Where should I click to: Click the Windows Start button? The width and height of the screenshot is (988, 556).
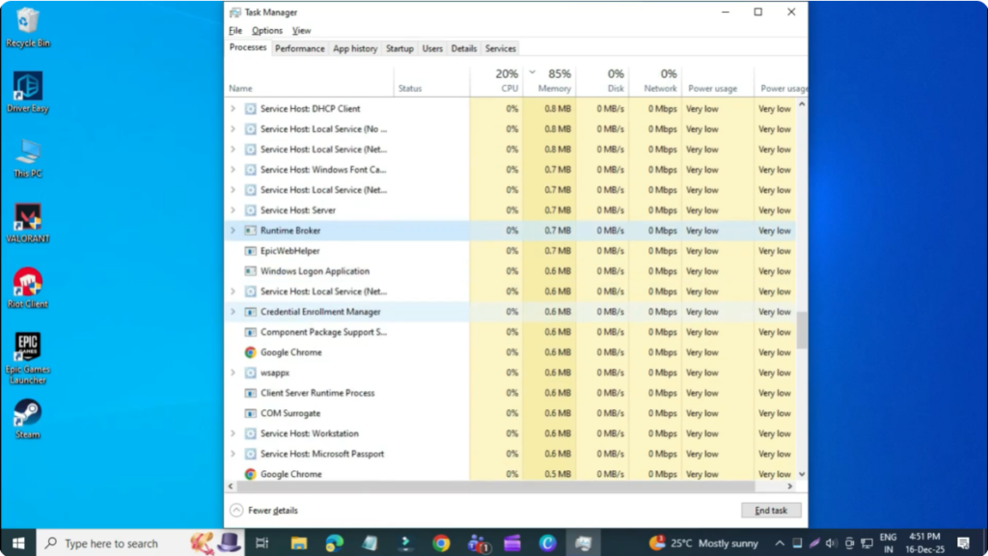click(x=17, y=543)
